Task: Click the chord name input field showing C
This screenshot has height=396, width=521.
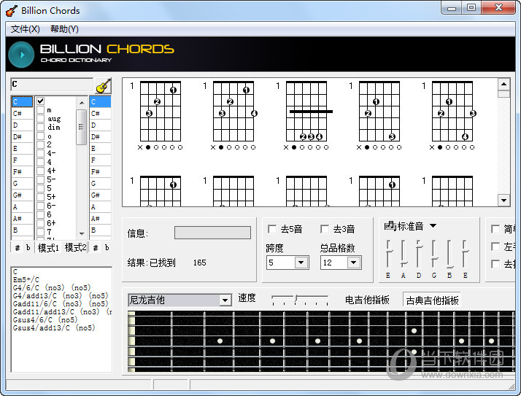Action: 52,85
